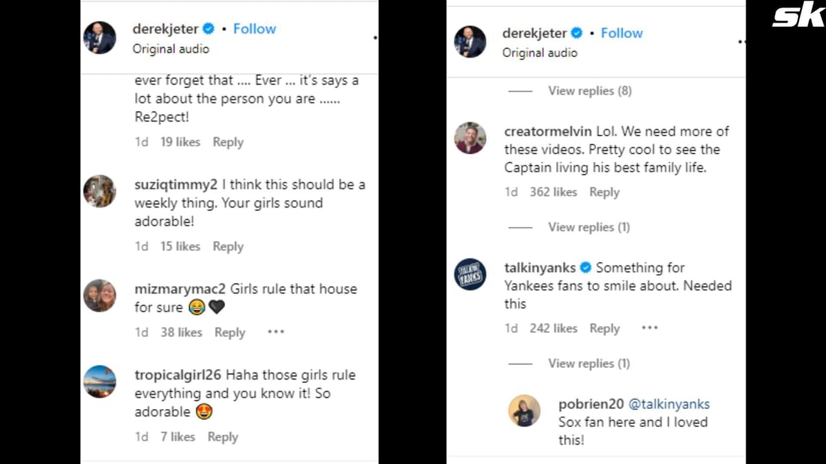The height and width of the screenshot is (464, 826).
Task: Click creatormelvin's profile avatar
Action: click(470, 138)
